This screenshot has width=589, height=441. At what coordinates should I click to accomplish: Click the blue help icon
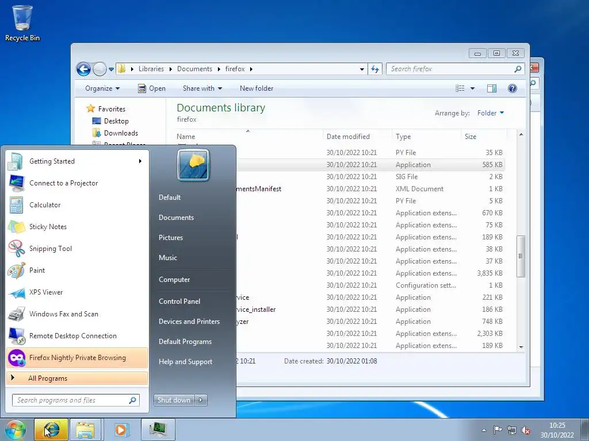pyautogui.click(x=512, y=88)
